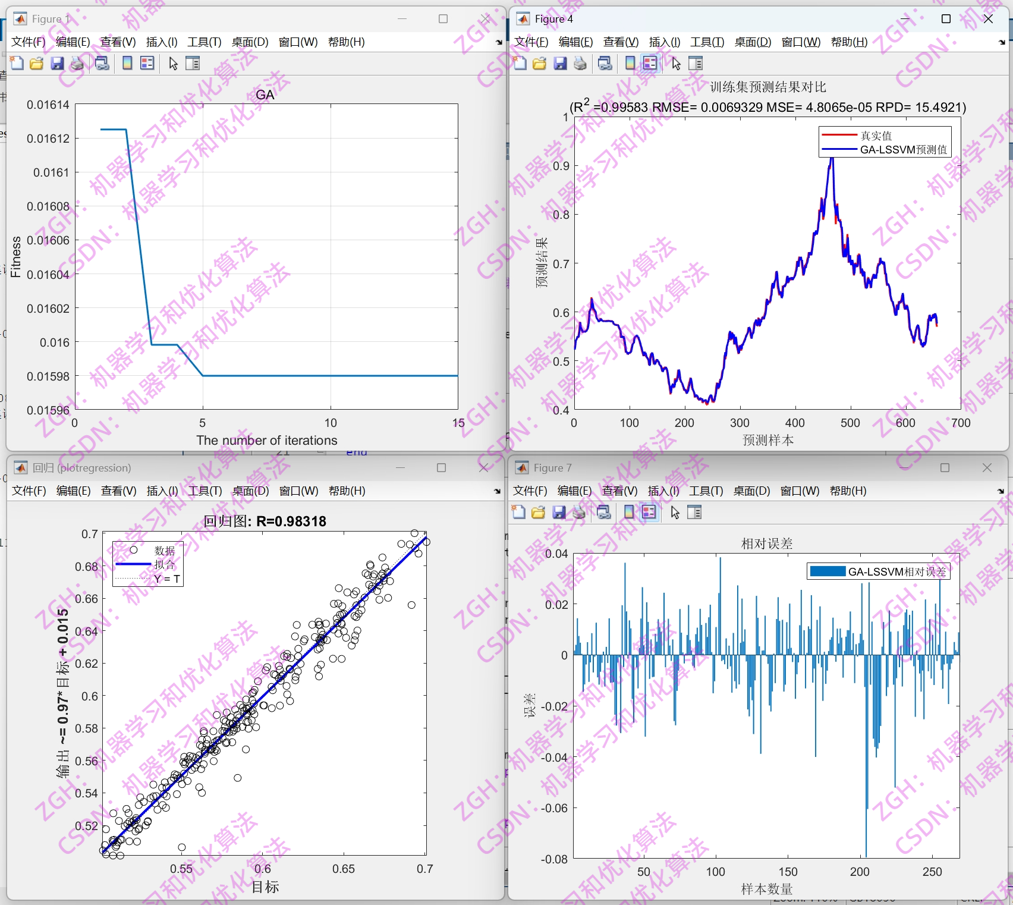Print Figure 4 with the Print icon
This screenshot has width=1013, height=905.
[x=580, y=63]
